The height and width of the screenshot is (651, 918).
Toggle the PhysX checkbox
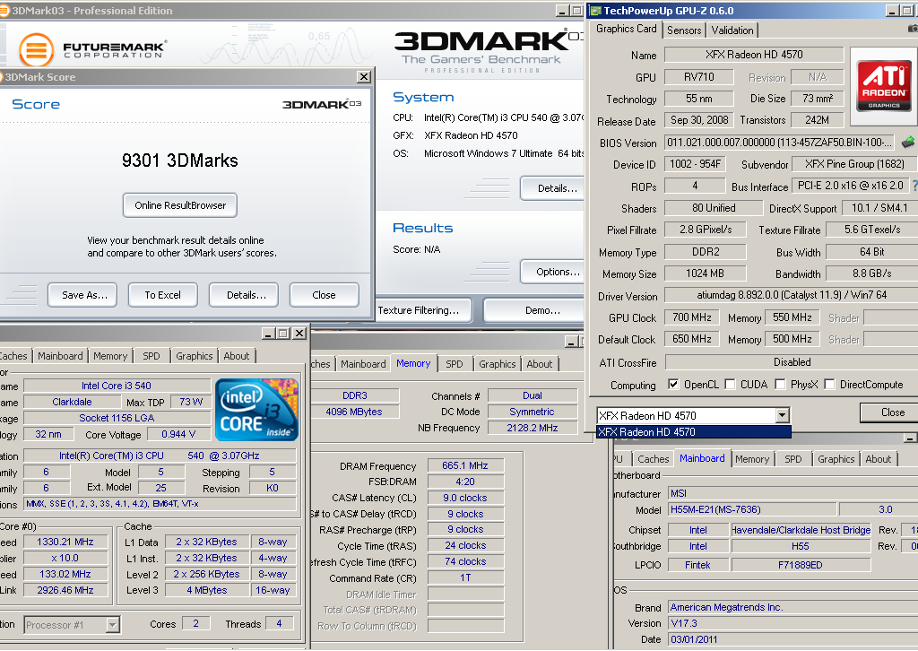tap(780, 384)
